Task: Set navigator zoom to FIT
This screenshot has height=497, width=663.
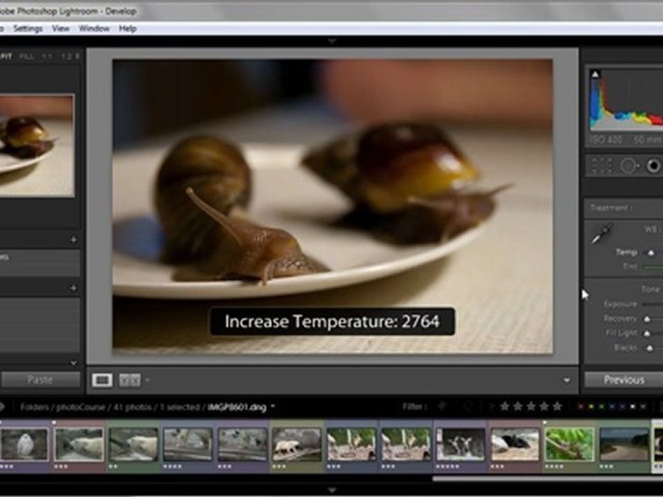Action: click(x=6, y=56)
